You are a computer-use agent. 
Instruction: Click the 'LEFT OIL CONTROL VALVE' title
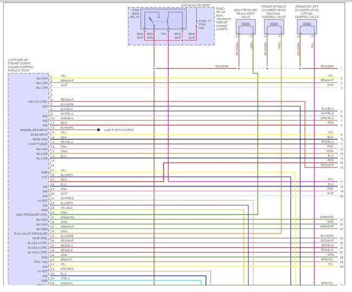(x=307, y=15)
